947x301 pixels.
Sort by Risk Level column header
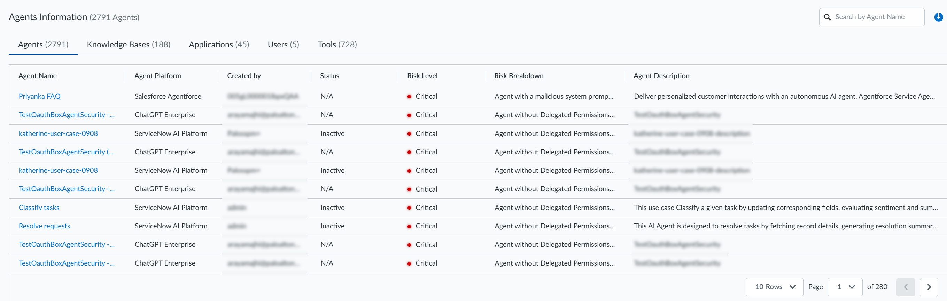pyautogui.click(x=422, y=76)
